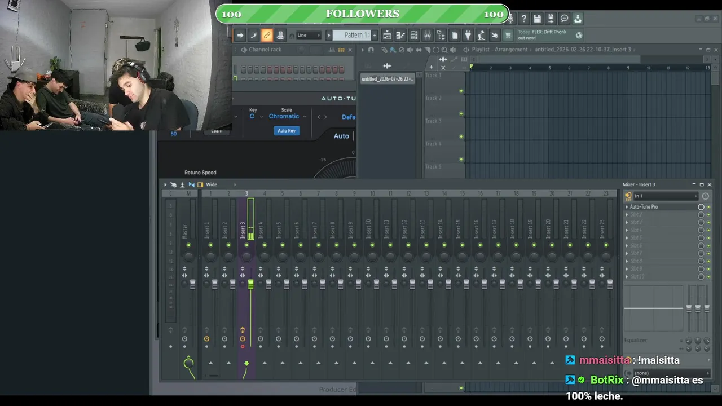Open the Mixer icon in toolbar

click(x=428, y=35)
